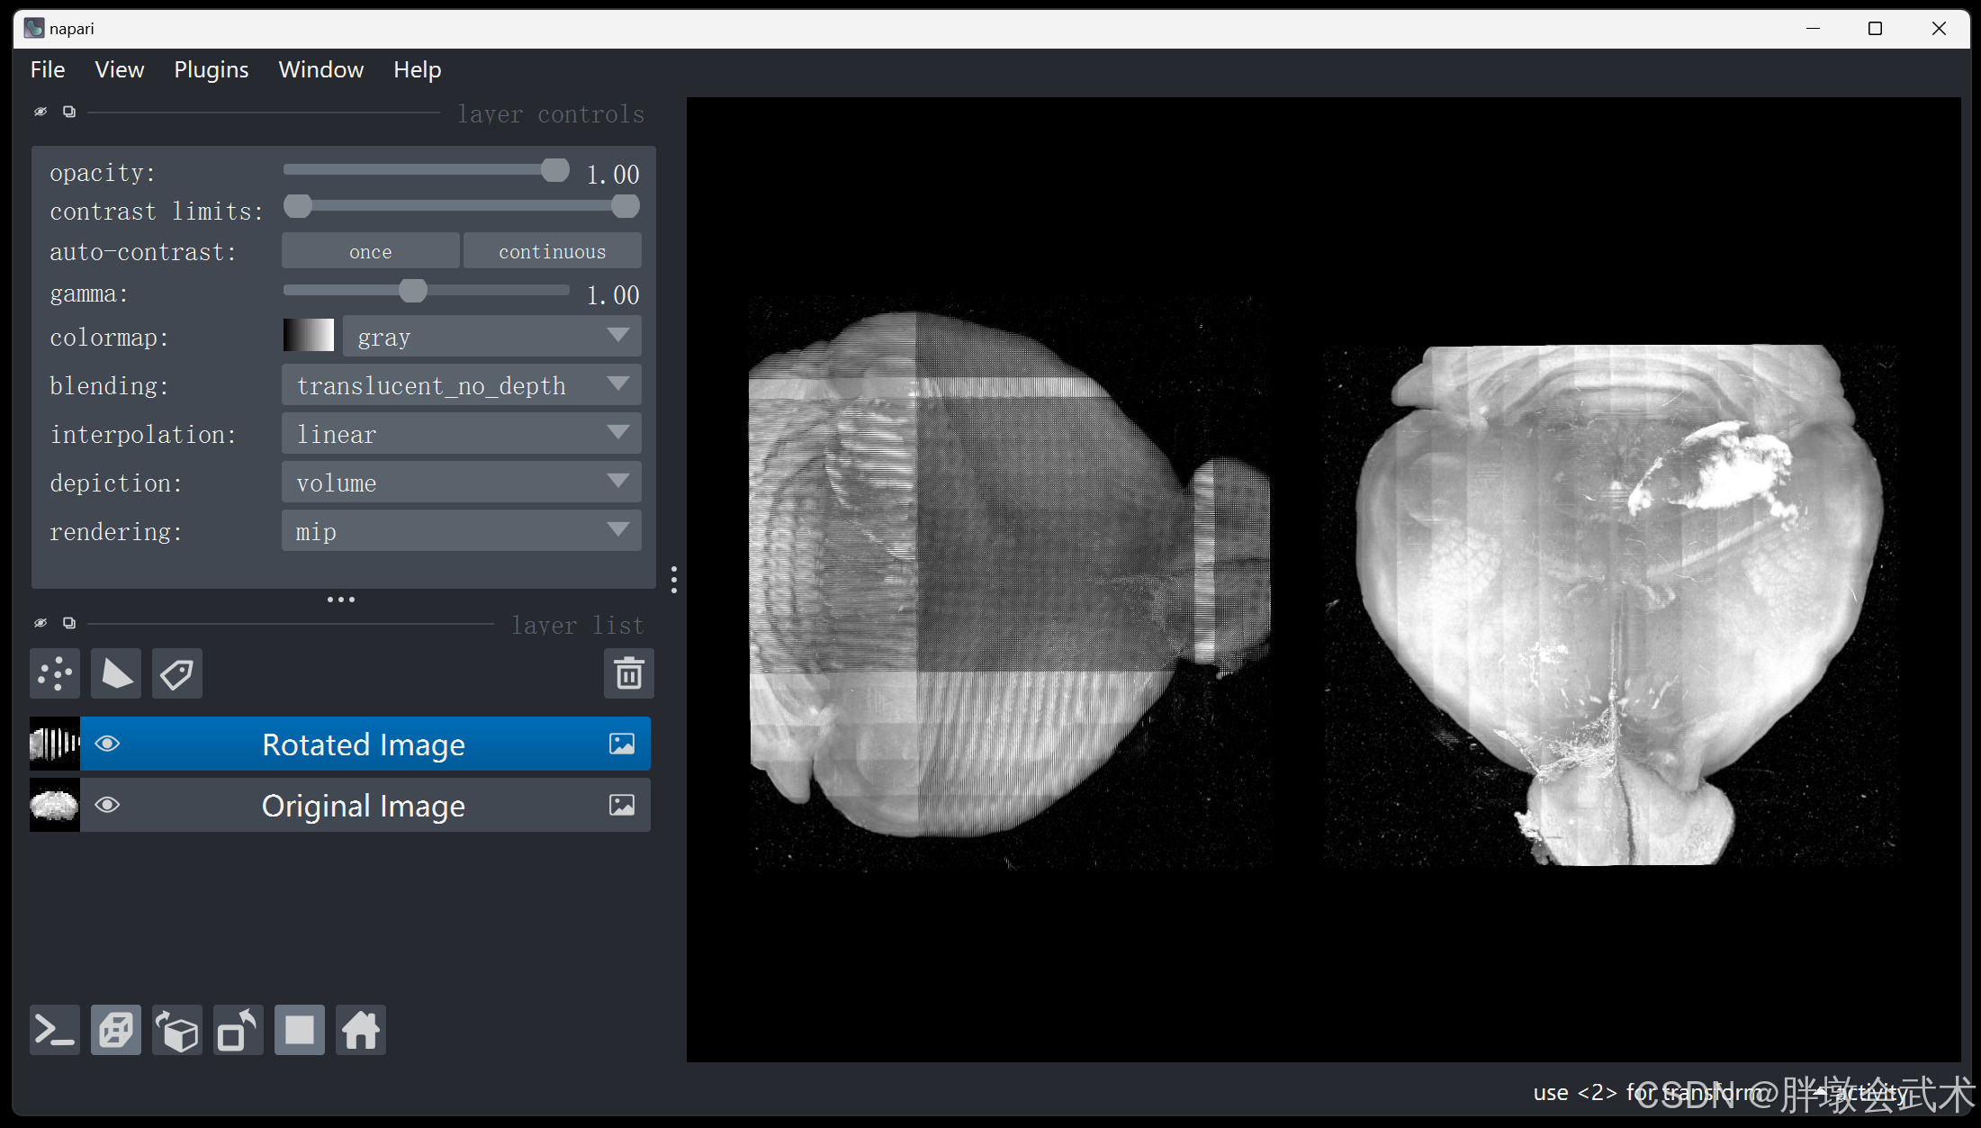1981x1128 pixels.
Task: Hide the Original Image layer
Action: click(x=107, y=805)
